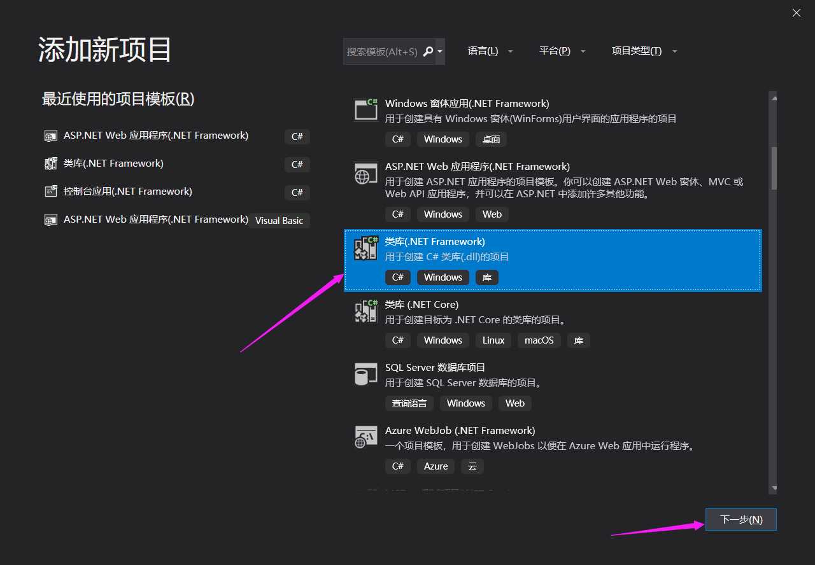Click recent 控制台应用(.NET Framework) icon
This screenshot has width=815, height=565.
click(x=50, y=192)
